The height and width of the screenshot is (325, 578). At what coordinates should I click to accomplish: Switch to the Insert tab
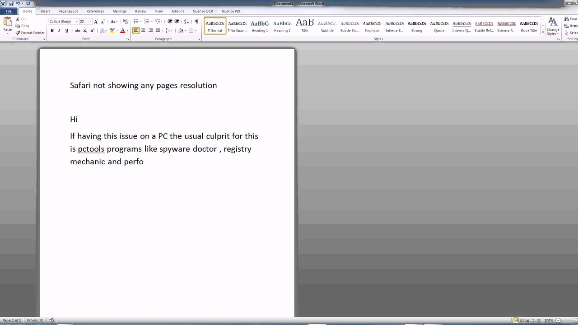coord(45,11)
